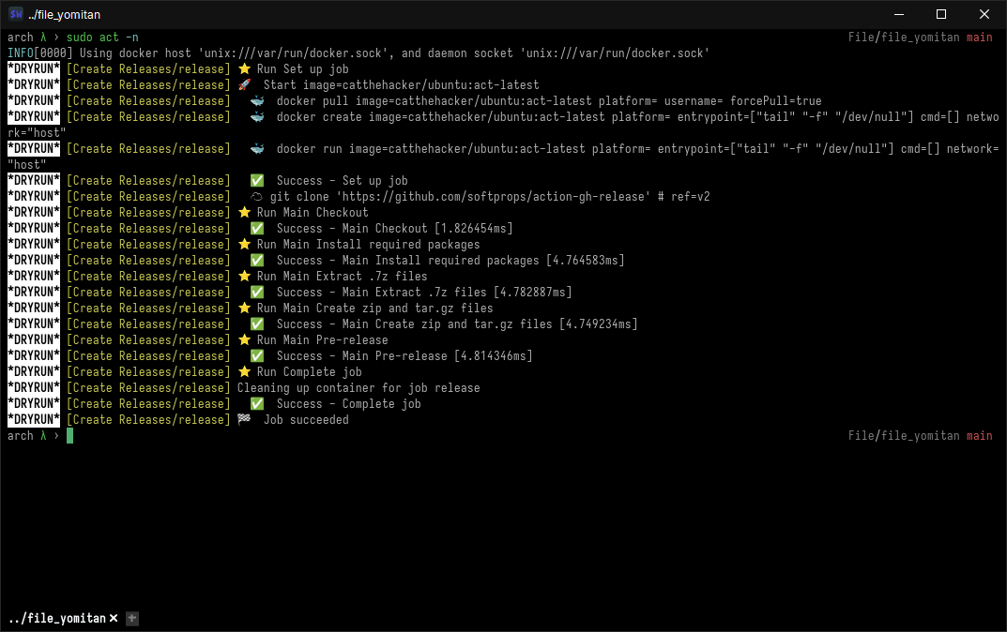Screen dimensions: 1007x632
Task: Click the checkmark on 'Success - Main Checkout'
Action: pos(257,229)
